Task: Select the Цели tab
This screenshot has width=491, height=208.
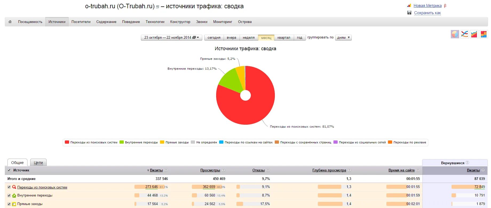Action: [x=38, y=162]
